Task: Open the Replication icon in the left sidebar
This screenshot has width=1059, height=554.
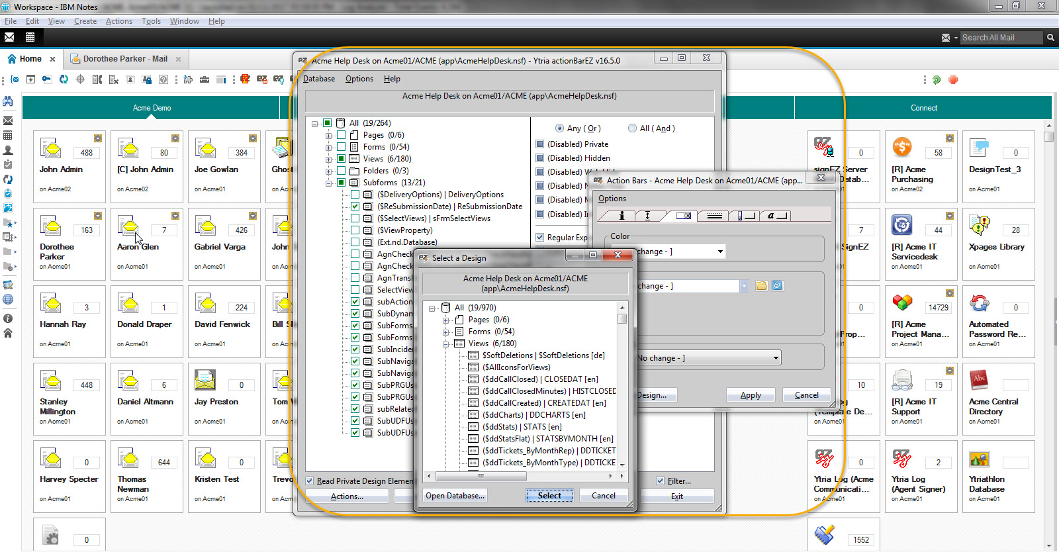Action: click(8, 179)
